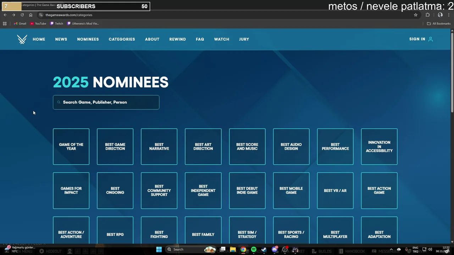Open the Chrome profile avatar

[x=440, y=15]
